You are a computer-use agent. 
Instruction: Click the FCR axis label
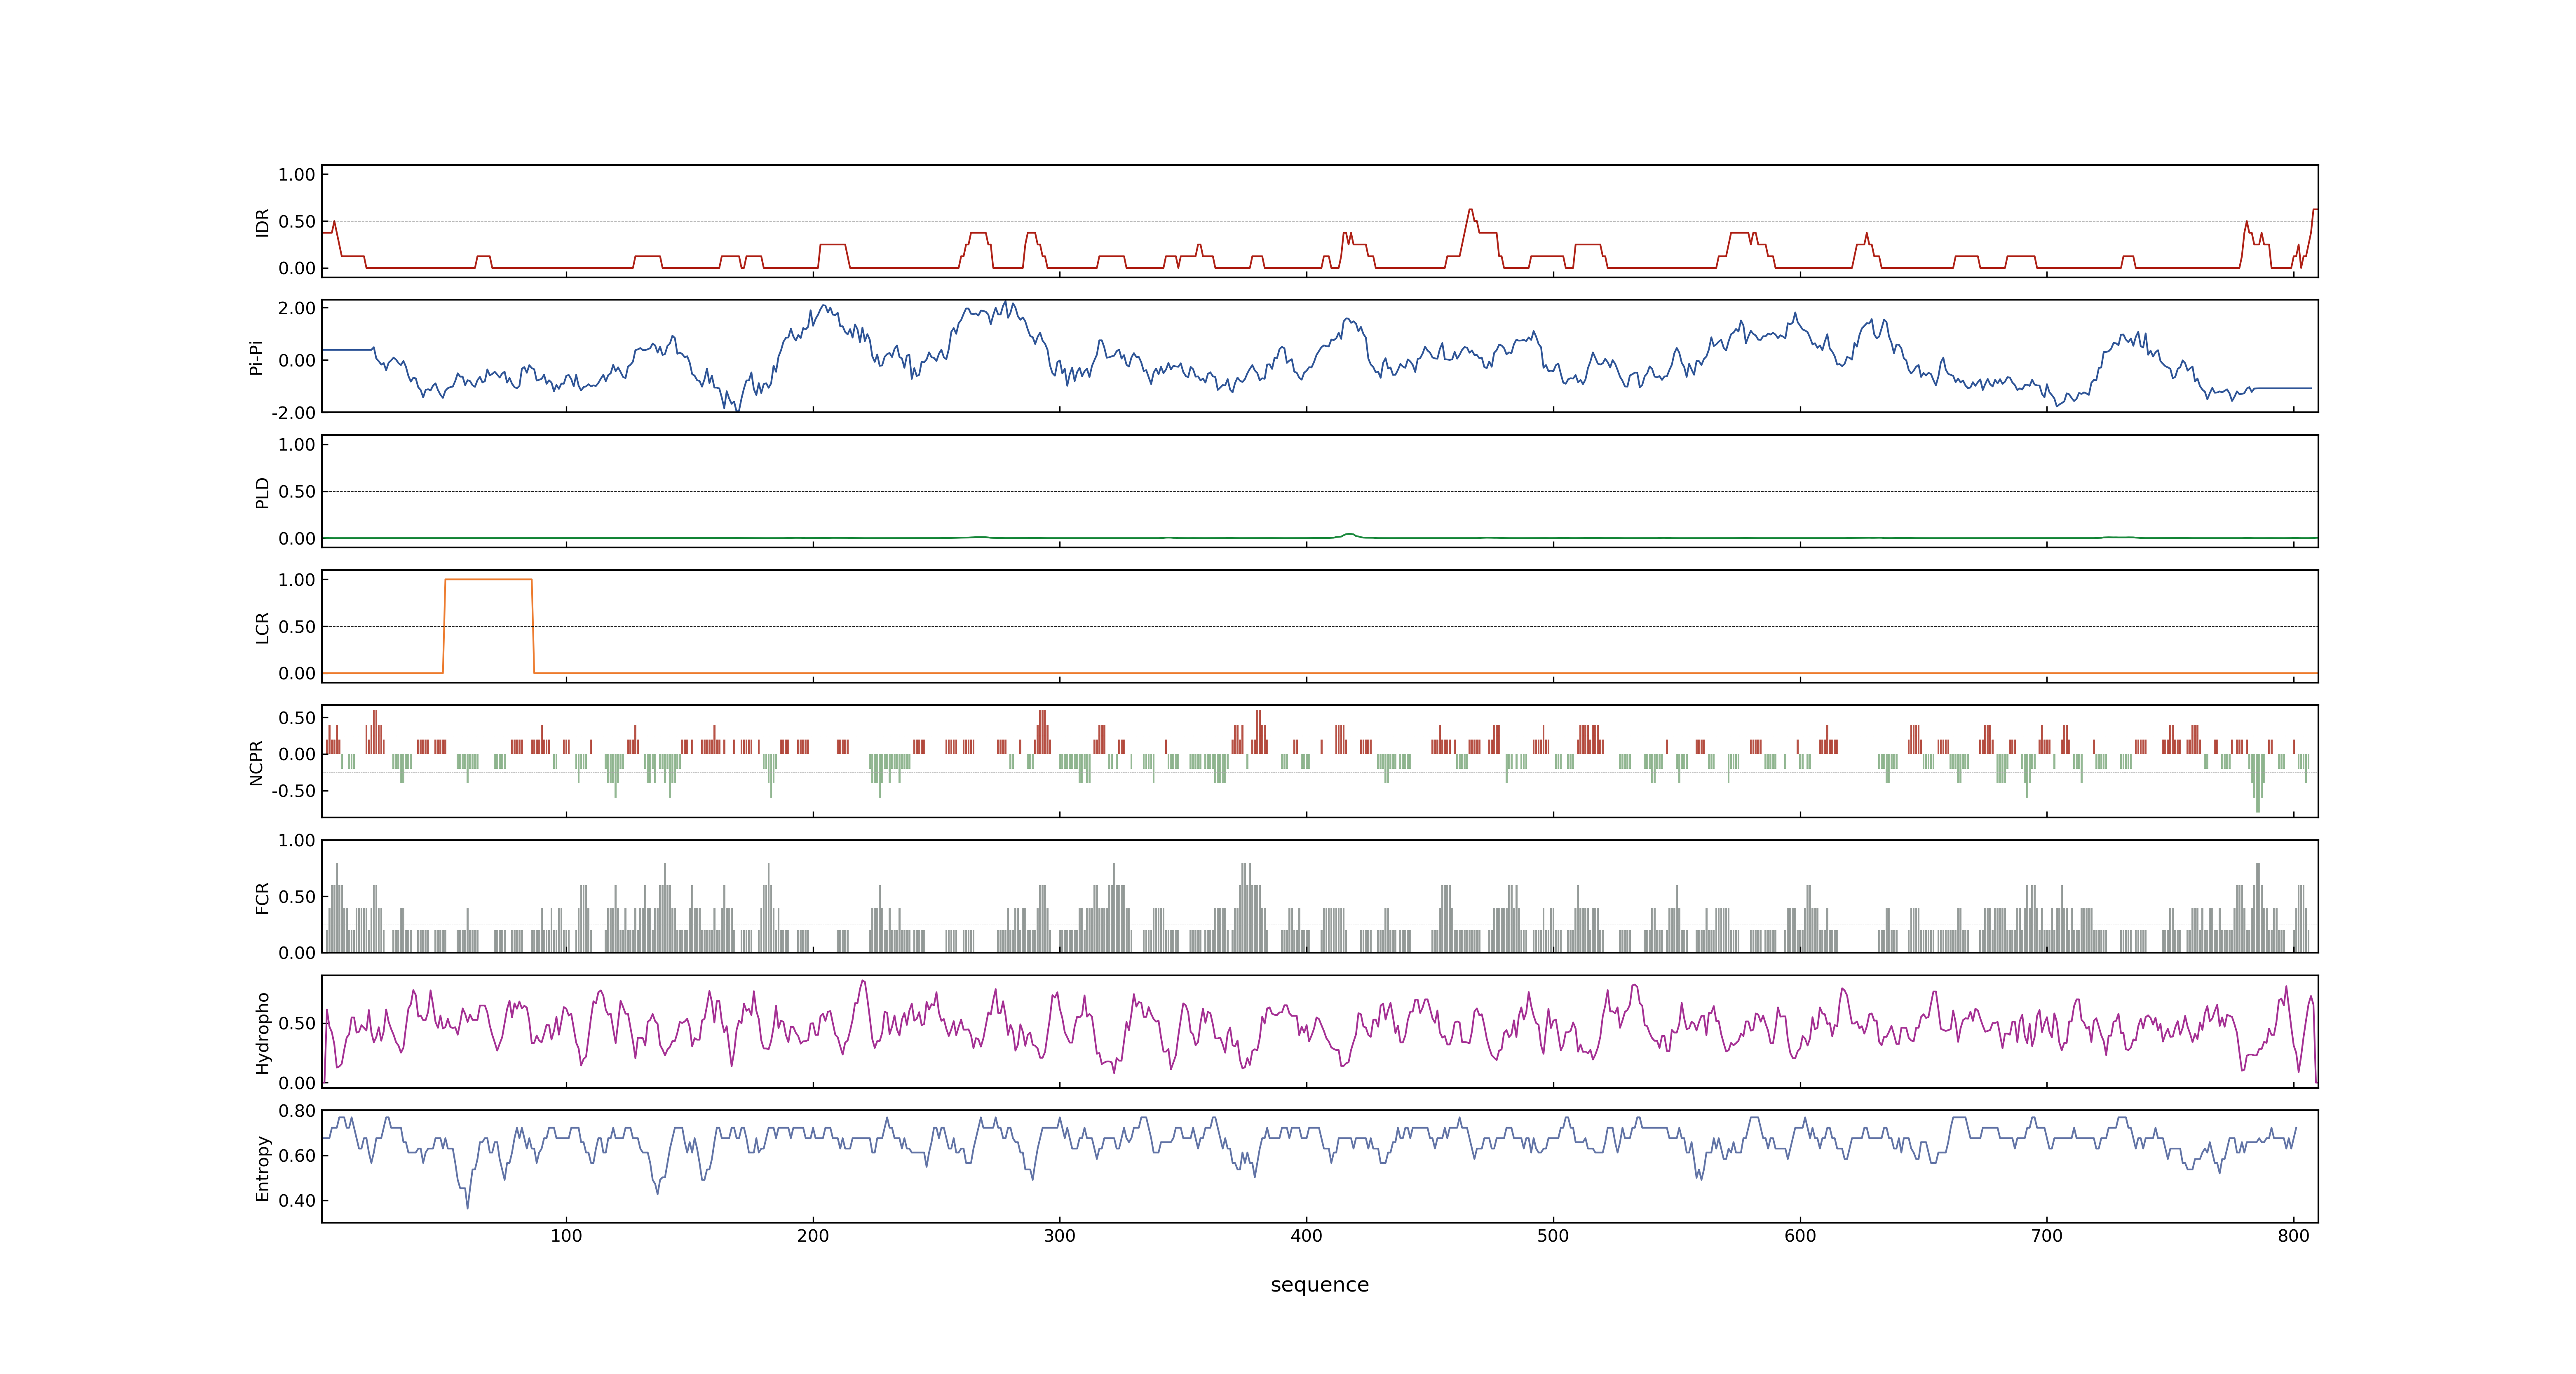click(x=262, y=898)
